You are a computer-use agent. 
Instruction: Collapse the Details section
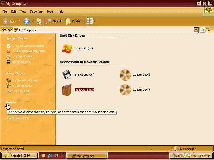(x=50, y=102)
